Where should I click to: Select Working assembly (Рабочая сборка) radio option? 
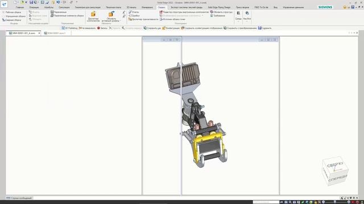pyautogui.click(x=11, y=12)
